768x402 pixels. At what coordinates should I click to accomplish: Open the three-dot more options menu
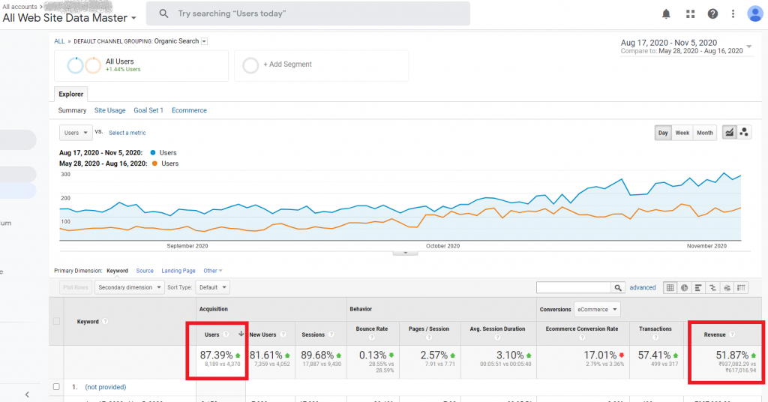(733, 13)
